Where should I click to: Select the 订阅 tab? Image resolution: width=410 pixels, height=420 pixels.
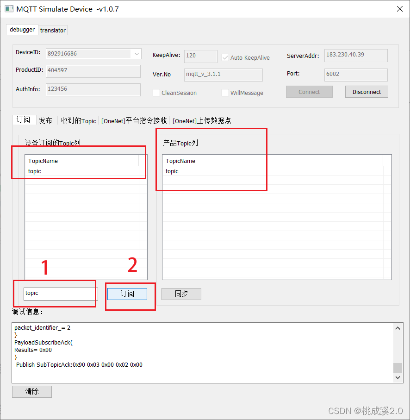coord(24,120)
